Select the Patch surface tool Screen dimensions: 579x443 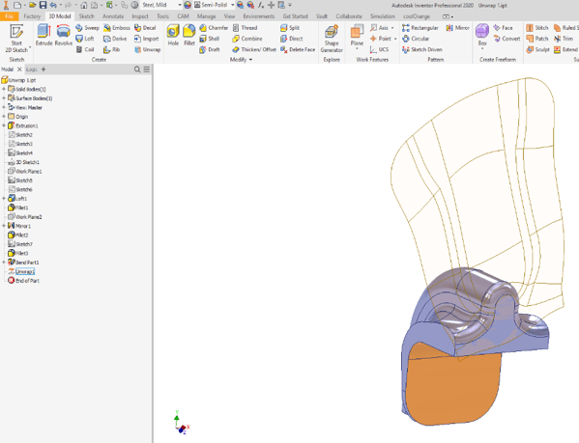(537, 39)
